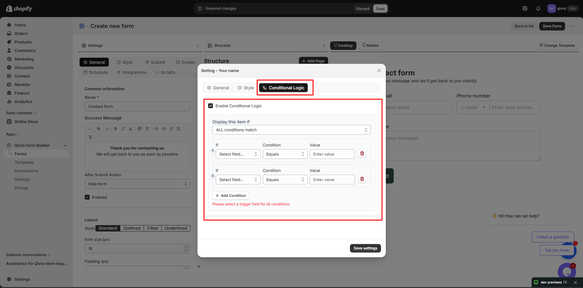Decrease indent in Success Message editor
Viewport: 583px width, 288px height.
(163, 129)
